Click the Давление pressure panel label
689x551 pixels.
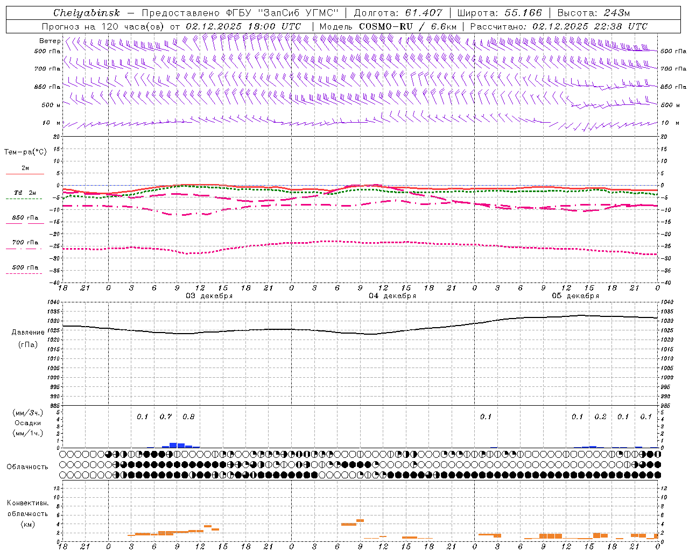pos(28,333)
